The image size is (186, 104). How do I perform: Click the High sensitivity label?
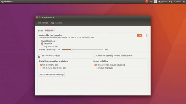pos(107,49)
